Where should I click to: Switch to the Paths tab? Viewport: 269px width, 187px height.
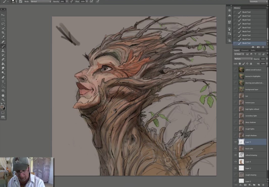tap(253, 50)
